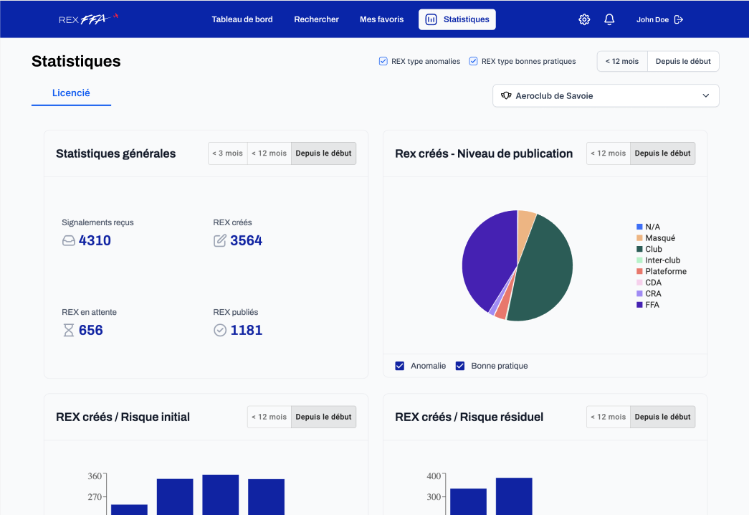Switch to the Licencié tab
This screenshot has height=515, width=749.
(x=71, y=93)
